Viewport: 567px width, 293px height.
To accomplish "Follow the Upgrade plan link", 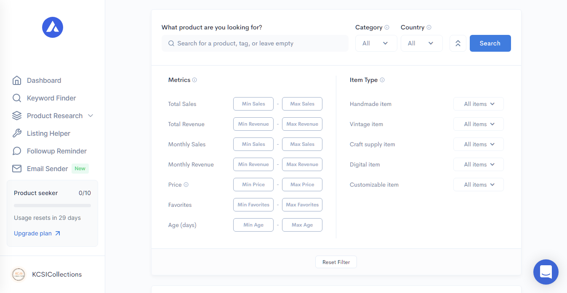I will tap(37, 233).
